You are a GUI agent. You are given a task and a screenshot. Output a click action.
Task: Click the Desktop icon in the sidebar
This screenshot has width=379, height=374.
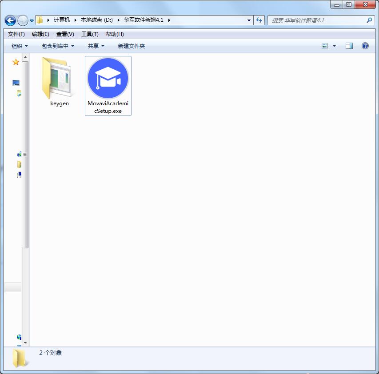tap(16, 83)
